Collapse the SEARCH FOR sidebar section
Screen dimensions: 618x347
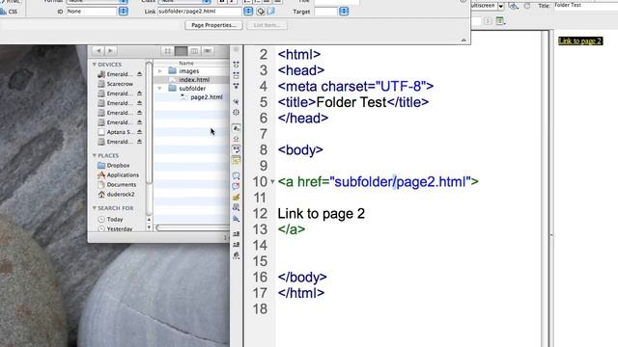(x=95, y=208)
